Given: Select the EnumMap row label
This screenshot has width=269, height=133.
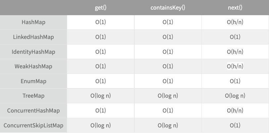Looking at the screenshot, I should coord(33,81).
